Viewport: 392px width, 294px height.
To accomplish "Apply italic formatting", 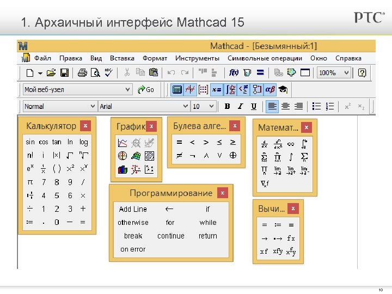I will (240, 106).
